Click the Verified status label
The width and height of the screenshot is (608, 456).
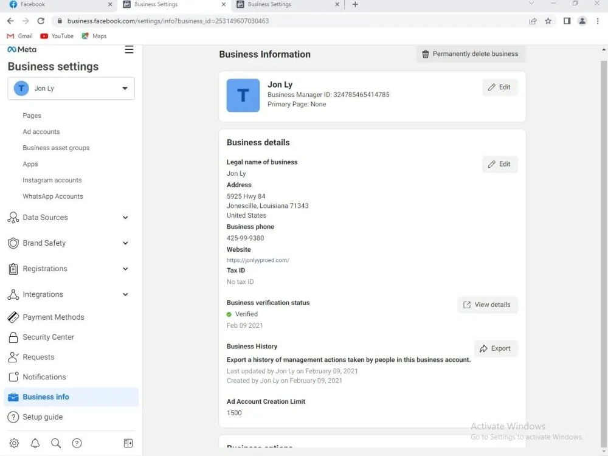click(x=246, y=314)
